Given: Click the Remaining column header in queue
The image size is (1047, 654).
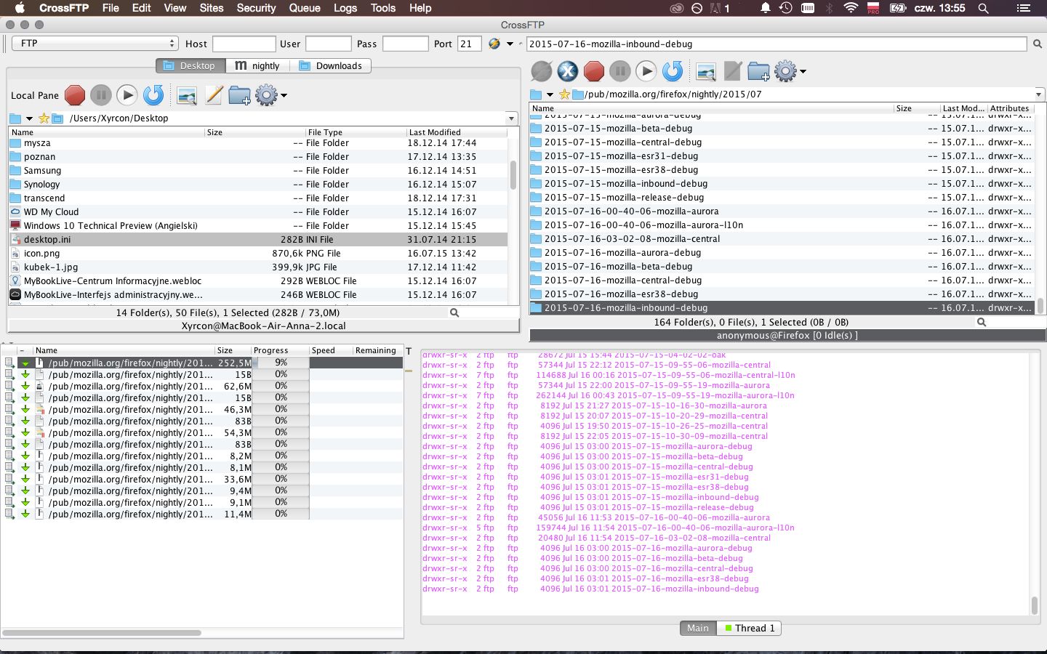Looking at the screenshot, I should (377, 350).
